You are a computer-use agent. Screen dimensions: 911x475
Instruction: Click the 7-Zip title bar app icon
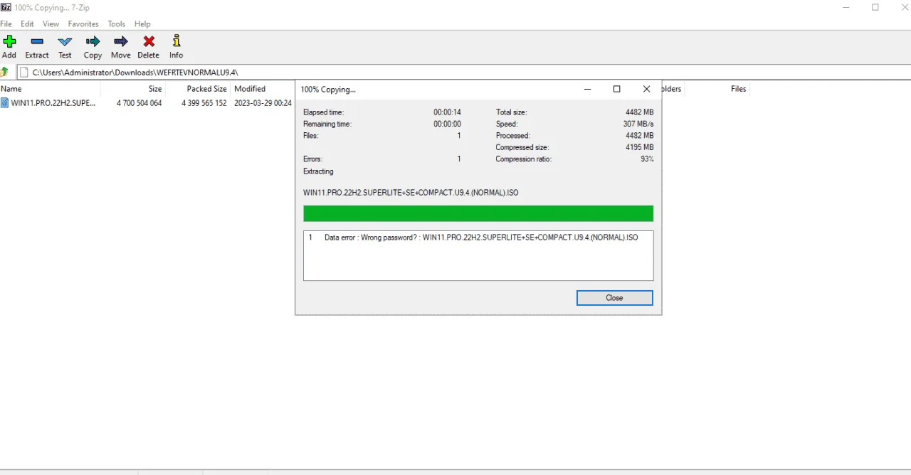(6, 7)
